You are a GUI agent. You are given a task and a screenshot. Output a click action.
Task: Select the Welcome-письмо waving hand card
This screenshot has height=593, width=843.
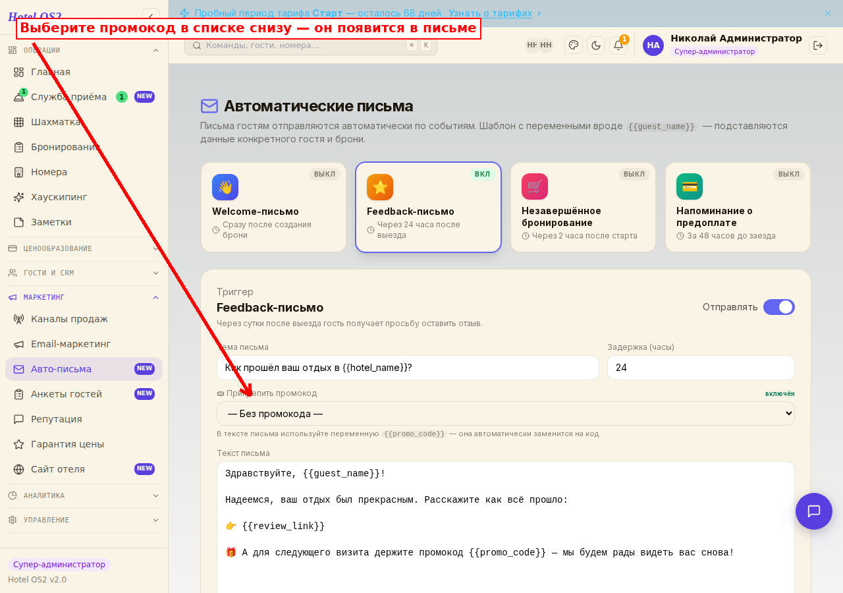point(273,208)
